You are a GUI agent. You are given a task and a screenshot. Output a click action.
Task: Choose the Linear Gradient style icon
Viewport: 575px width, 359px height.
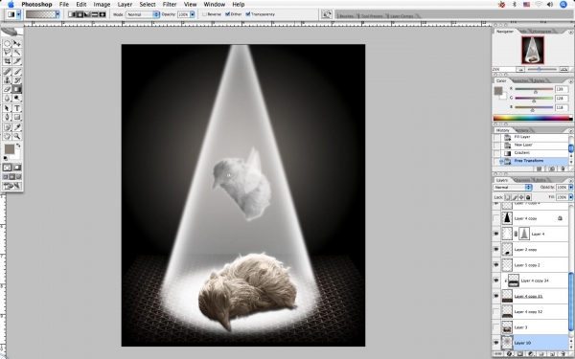[72, 14]
